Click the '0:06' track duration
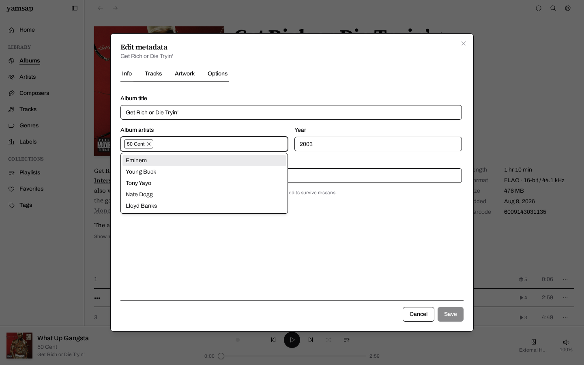This screenshot has height=365, width=584. 547,279
